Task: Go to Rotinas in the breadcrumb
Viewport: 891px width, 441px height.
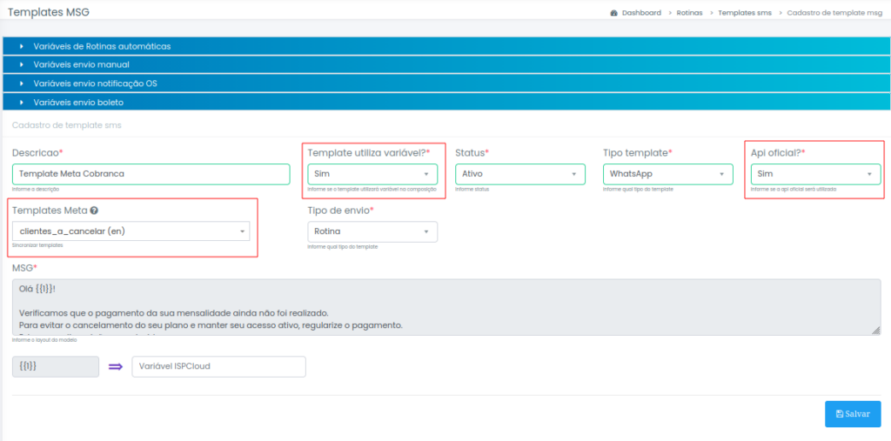Action: point(689,13)
